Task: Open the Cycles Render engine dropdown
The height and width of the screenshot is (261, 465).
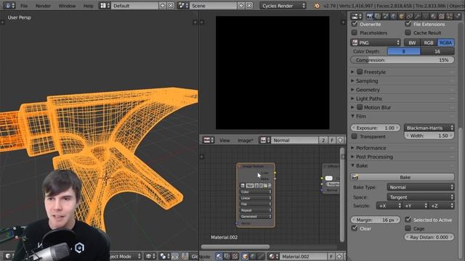Action: click(283, 6)
